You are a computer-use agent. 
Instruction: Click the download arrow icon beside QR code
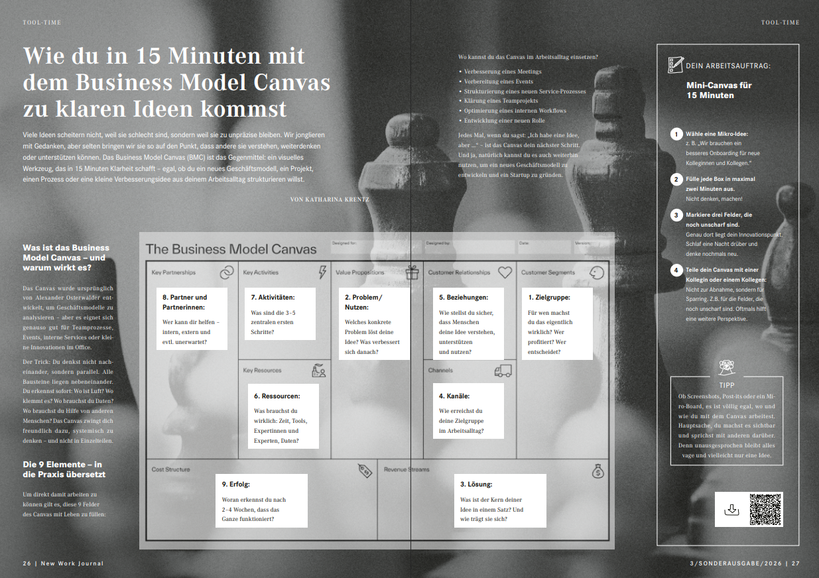click(731, 509)
